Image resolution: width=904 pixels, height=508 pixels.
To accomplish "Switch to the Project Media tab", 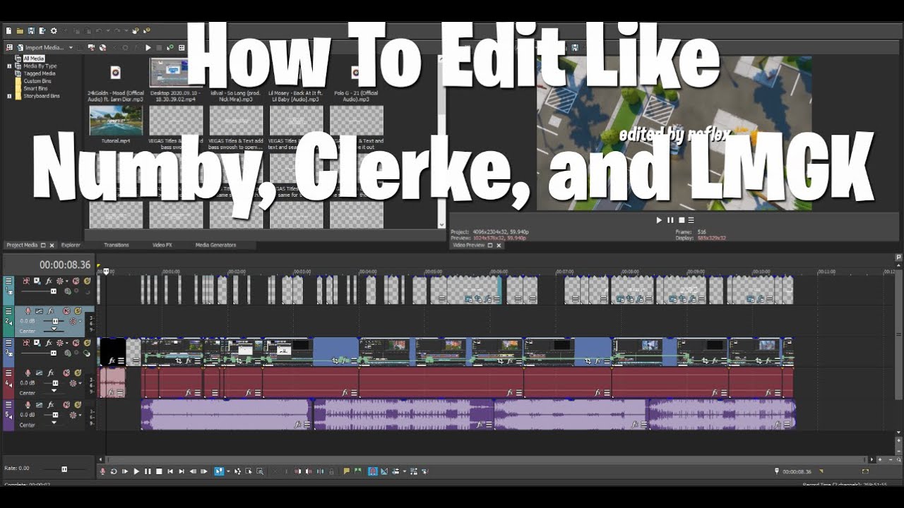I will point(22,245).
